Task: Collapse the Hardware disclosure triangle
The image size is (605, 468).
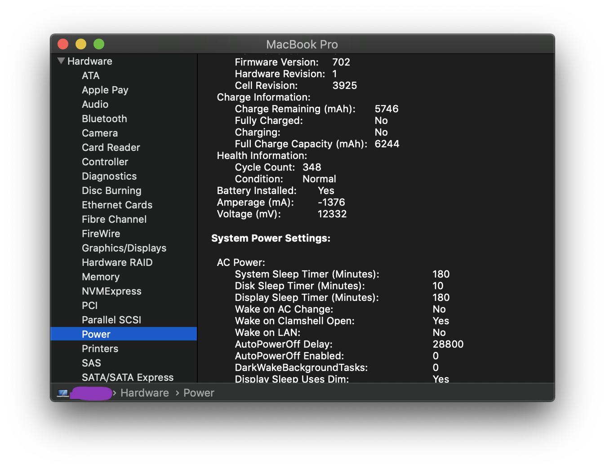Action: 61,61
